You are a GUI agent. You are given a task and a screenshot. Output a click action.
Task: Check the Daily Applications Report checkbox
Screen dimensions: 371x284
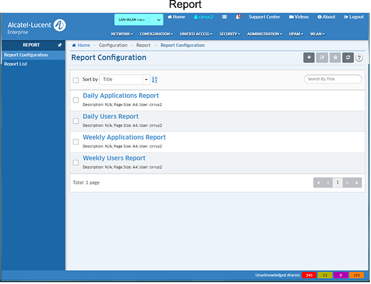(x=75, y=100)
